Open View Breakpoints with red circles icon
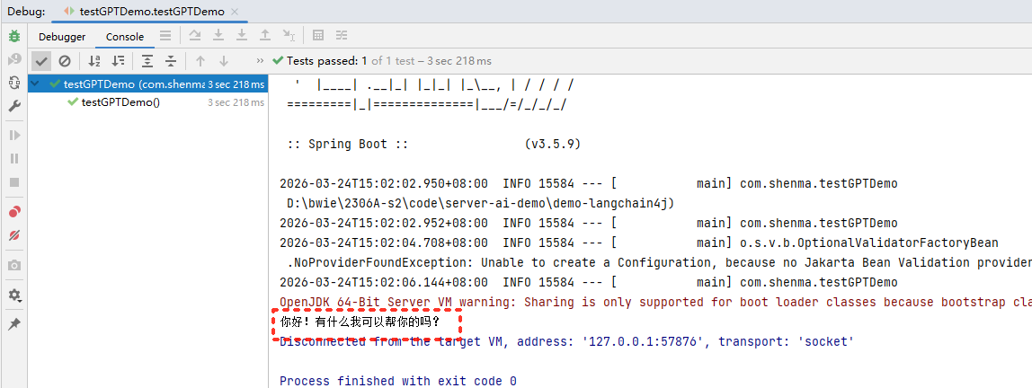The width and height of the screenshot is (1032, 388). [x=14, y=212]
